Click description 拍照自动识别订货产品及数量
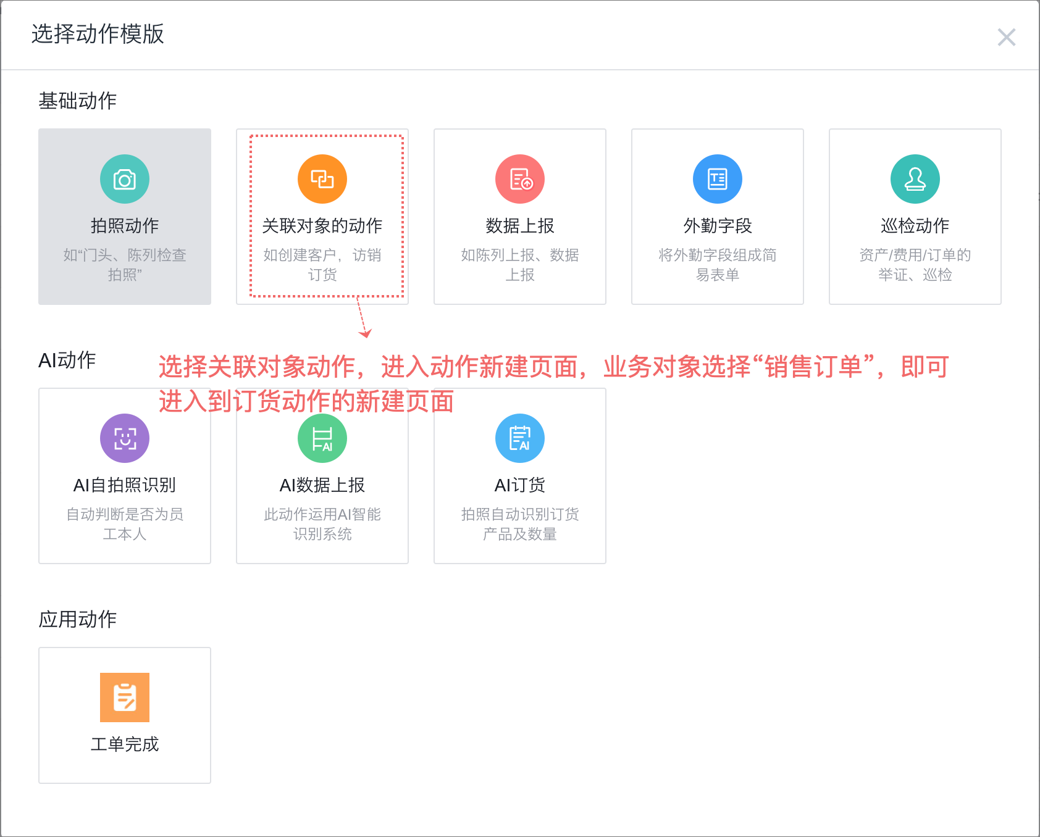1040x837 pixels. pos(520,524)
